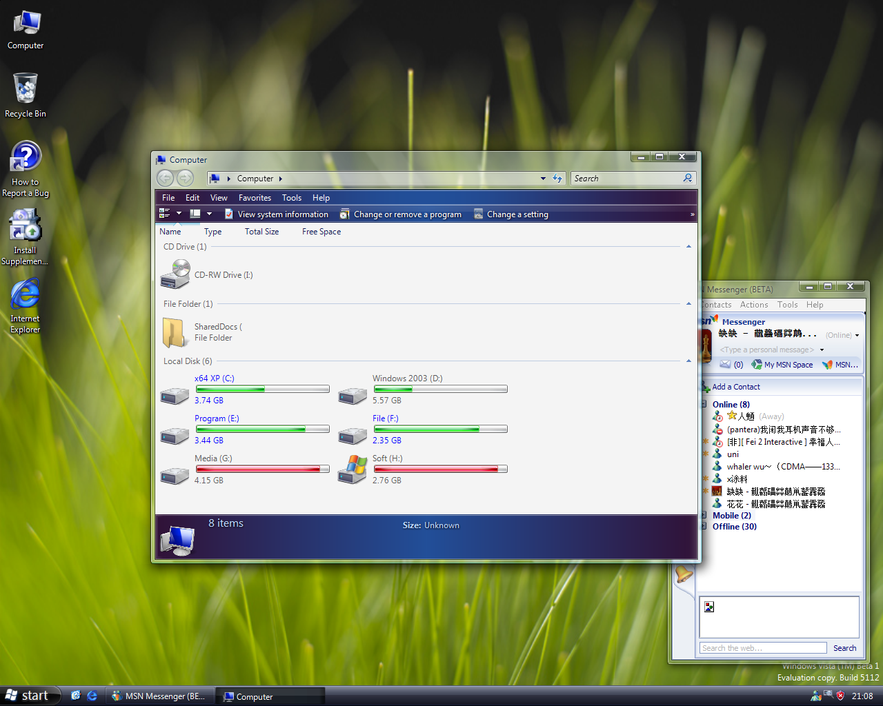This screenshot has width=883, height=706.
Task: Click the Computer taskbar button
Action: coord(270,696)
